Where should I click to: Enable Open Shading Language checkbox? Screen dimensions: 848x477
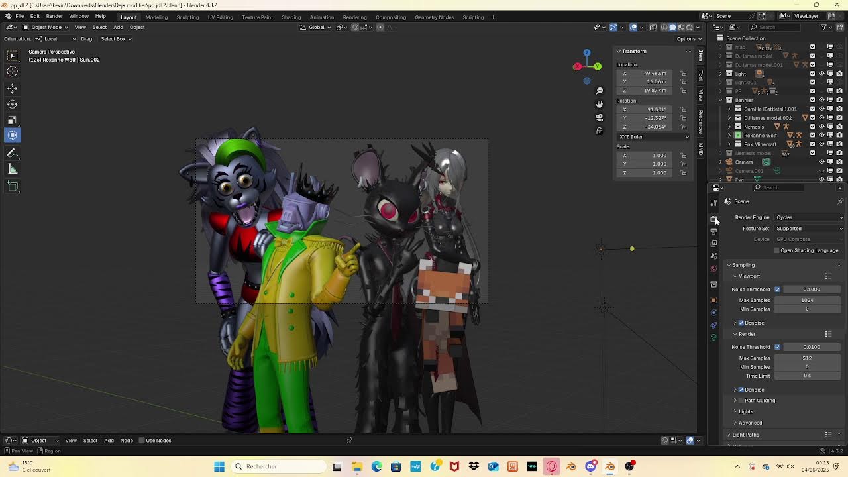776,250
